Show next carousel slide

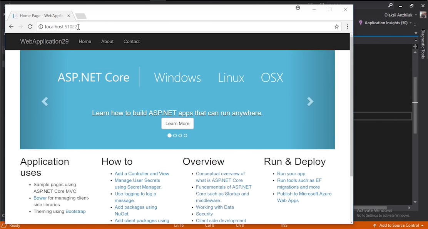pos(310,102)
